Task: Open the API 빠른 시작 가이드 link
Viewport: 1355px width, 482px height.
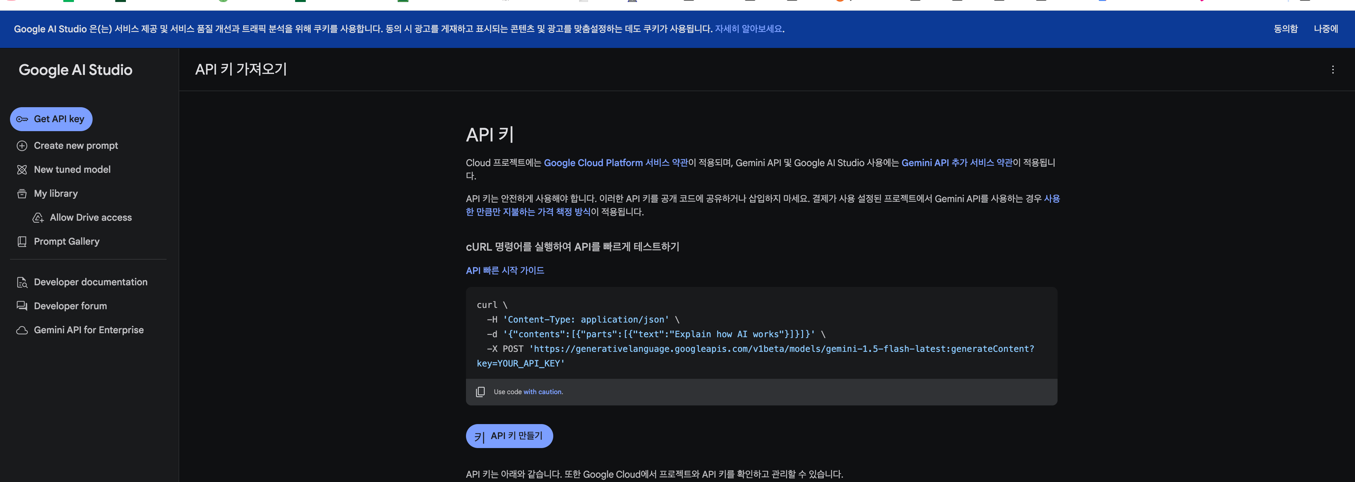Action: [x=504, y=270]
